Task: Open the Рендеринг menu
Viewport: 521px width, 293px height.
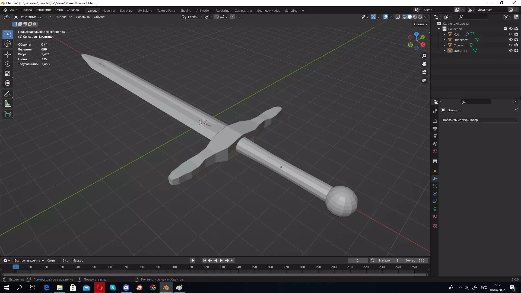Action: pos(43,10)
